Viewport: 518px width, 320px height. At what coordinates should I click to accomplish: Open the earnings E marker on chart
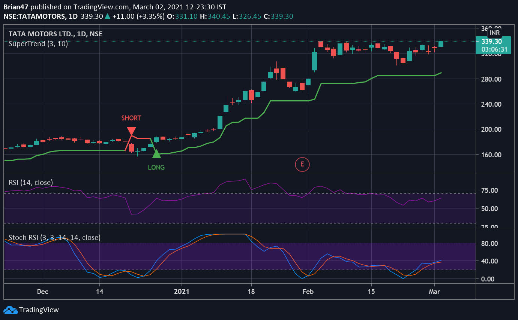pyautogui.click(x=302, y=164)
